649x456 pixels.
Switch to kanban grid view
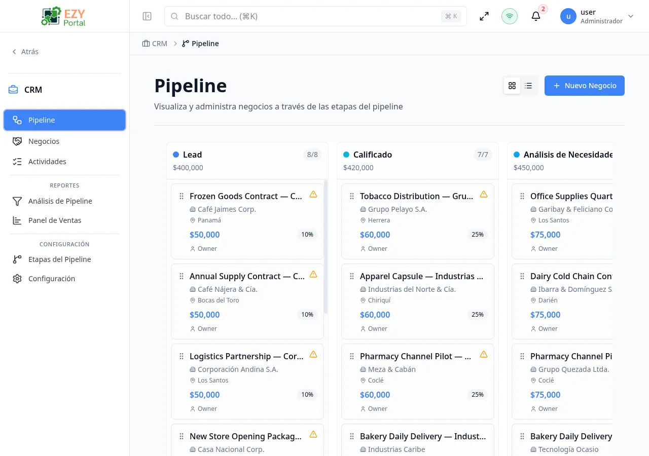[512, 86]
